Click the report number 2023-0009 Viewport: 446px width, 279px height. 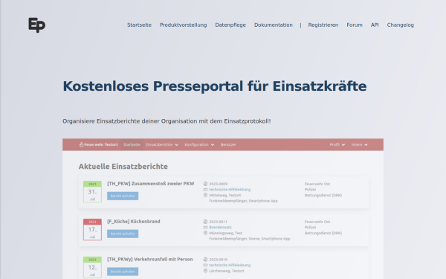tap(218, 184)
